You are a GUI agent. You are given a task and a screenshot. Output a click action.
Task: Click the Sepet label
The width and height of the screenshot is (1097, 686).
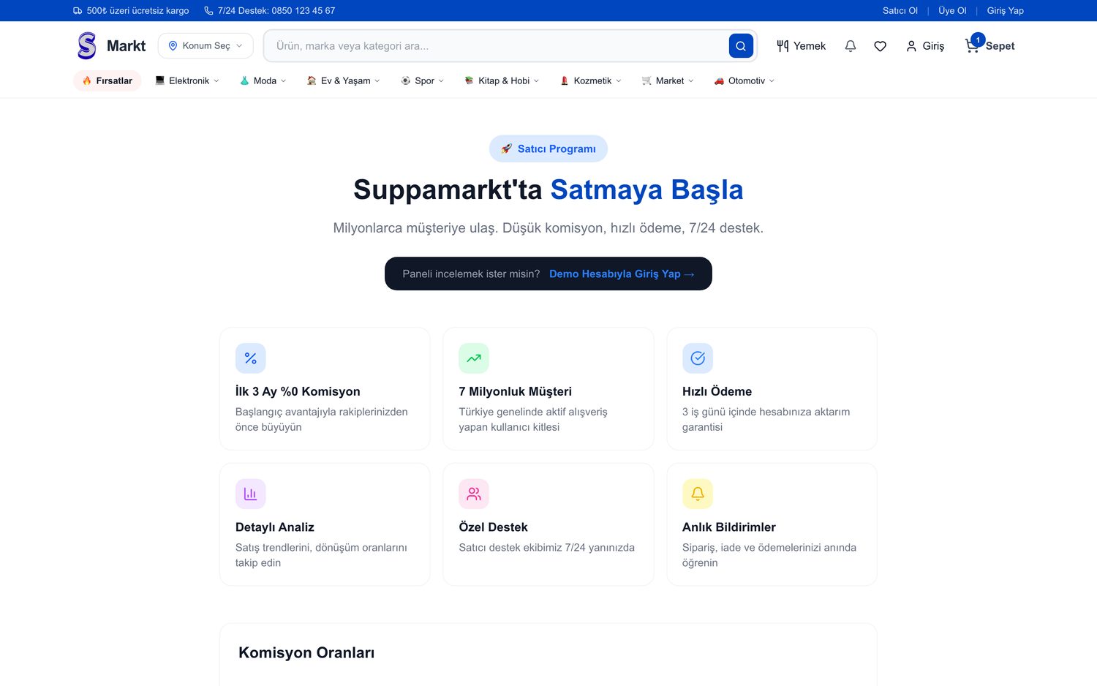click(x=1000, y=46)
